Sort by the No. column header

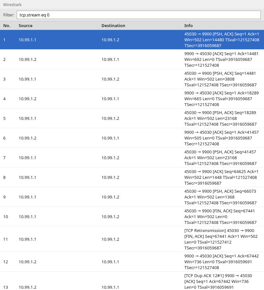pyautogui.click(x=7, y=25)
